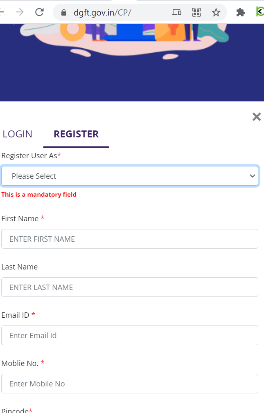The height and width of the screenshot is (413, 264).
Task: Open the Extensions puzzle icon
Action: coord(241,12)
